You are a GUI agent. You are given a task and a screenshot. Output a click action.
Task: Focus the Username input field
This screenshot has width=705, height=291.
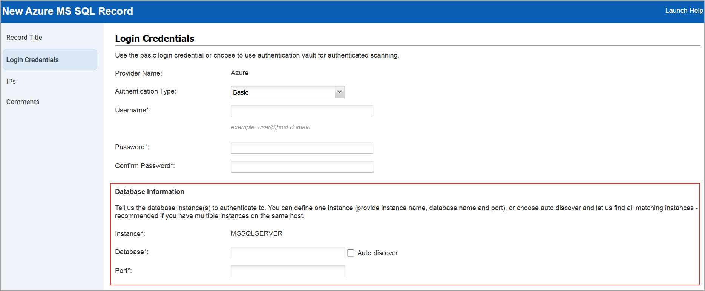302,111
